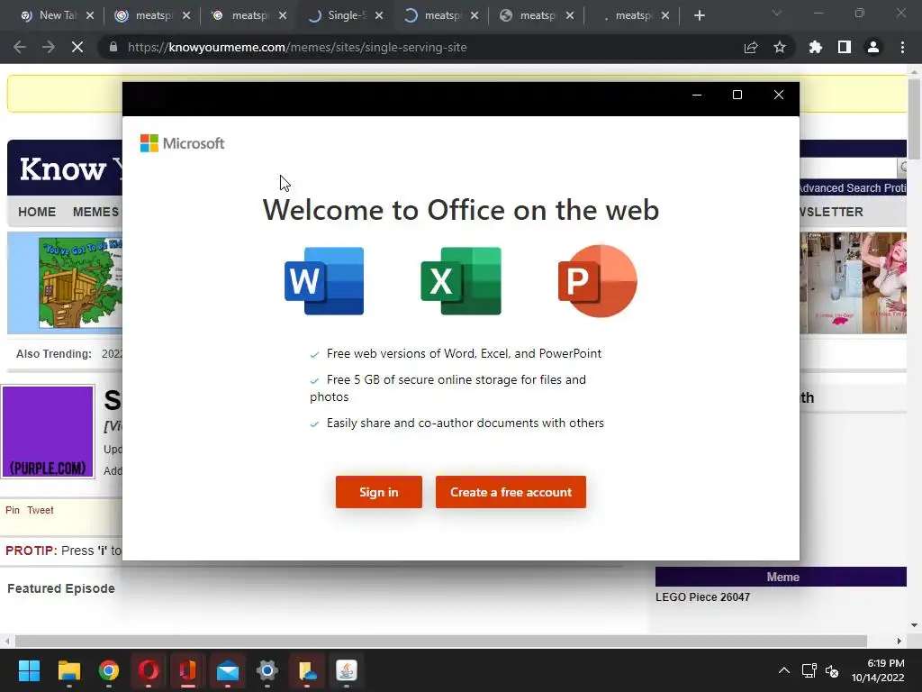This screenshot has height=692, width=922.
Task: Click the vertical page scrollbar thumb
Action: pos(914,120)
